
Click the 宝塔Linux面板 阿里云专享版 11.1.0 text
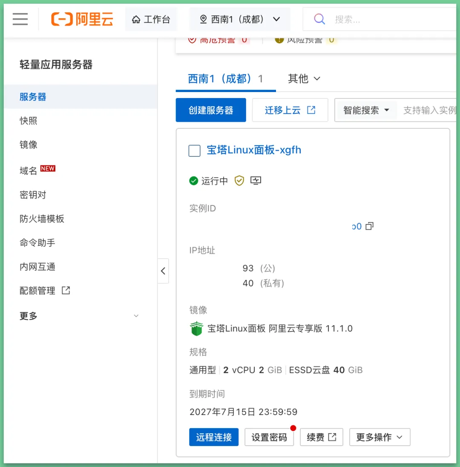point(280,328)
